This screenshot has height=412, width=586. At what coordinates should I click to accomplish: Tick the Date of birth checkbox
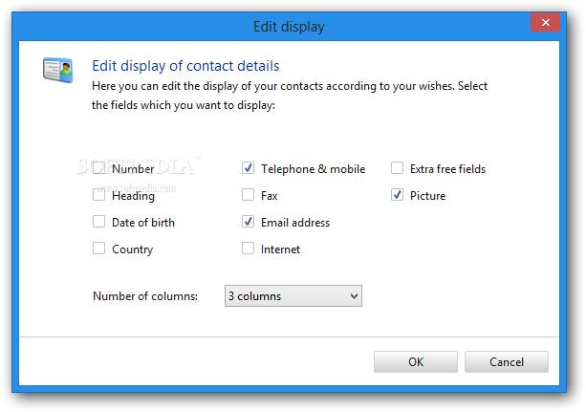click(98, 222)
